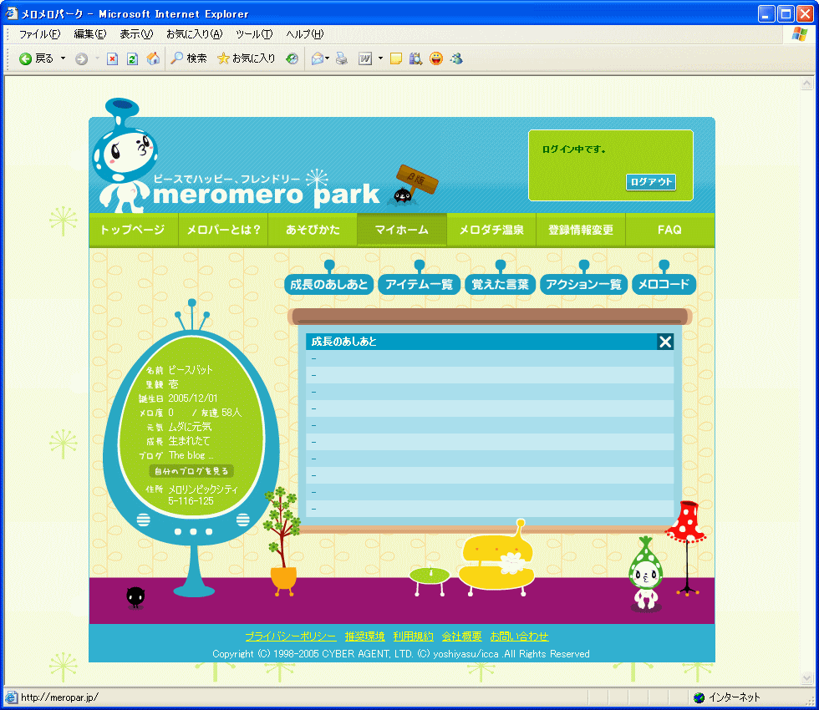Image resolution: width=819 pixels, height=710 pixels.
Task: Click the browser Stop button
Action: [x=112, y=58]
